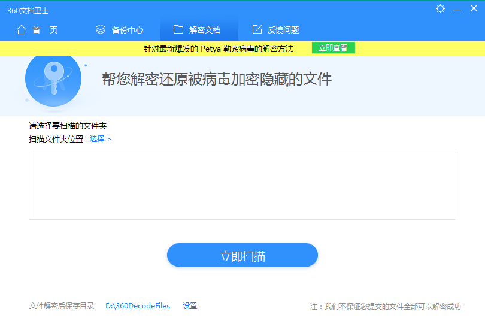Go to the 反馈问题 tab label
The height and width of the screenshot is (321, 485).
283,30
